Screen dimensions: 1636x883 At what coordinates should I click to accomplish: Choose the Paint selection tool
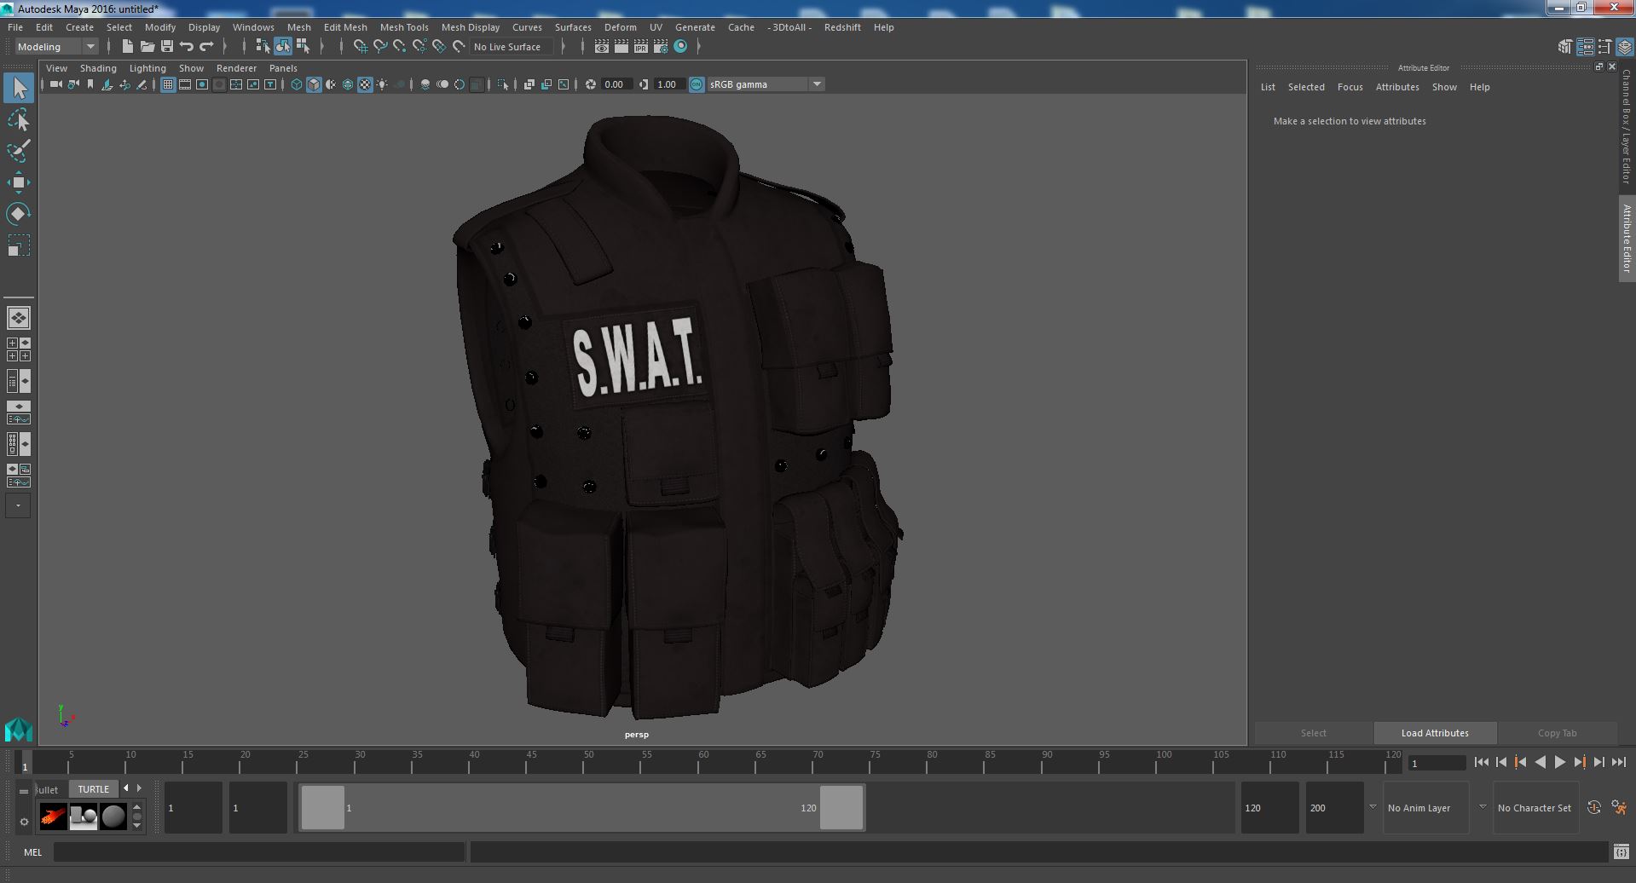pos(19,151)
